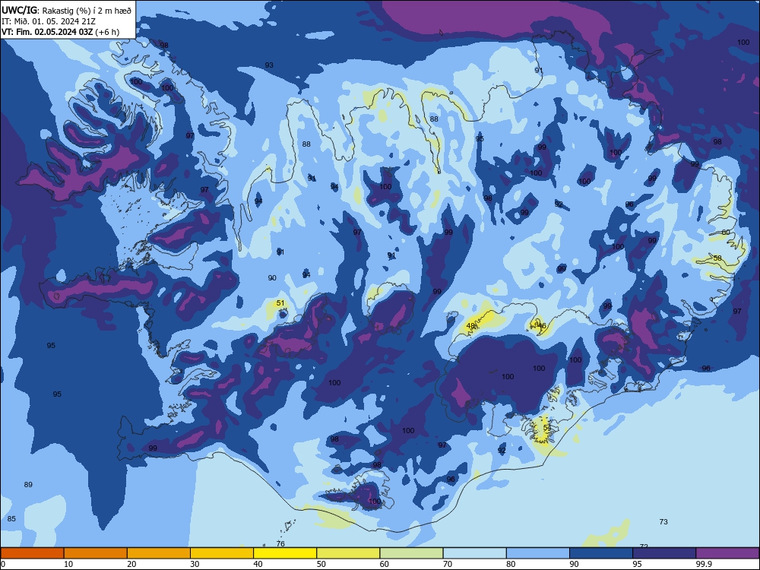The image size is (760, 570).
Task: Pick the purple 99.9+ legend swatch
Action: [x=727, y=553]
